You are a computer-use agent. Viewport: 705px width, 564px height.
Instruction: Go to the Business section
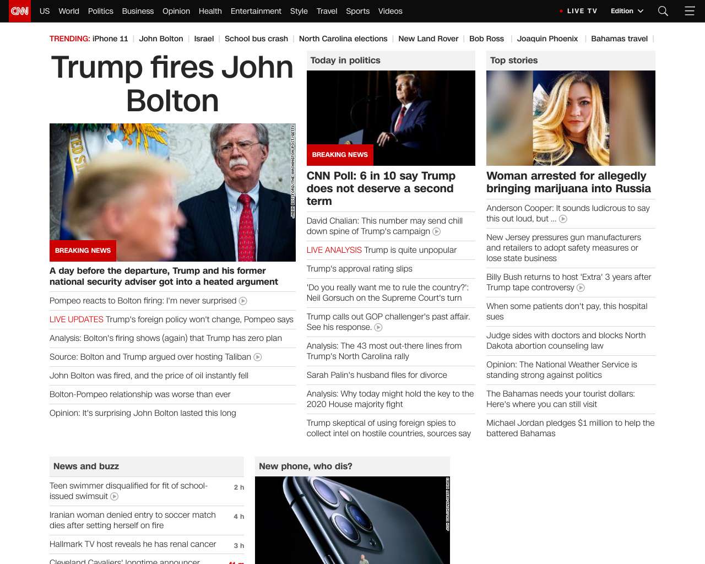(x=138, y=11)
